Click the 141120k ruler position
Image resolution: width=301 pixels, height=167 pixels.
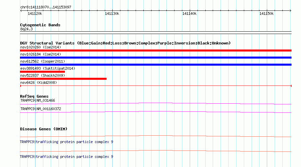(35, 13)
